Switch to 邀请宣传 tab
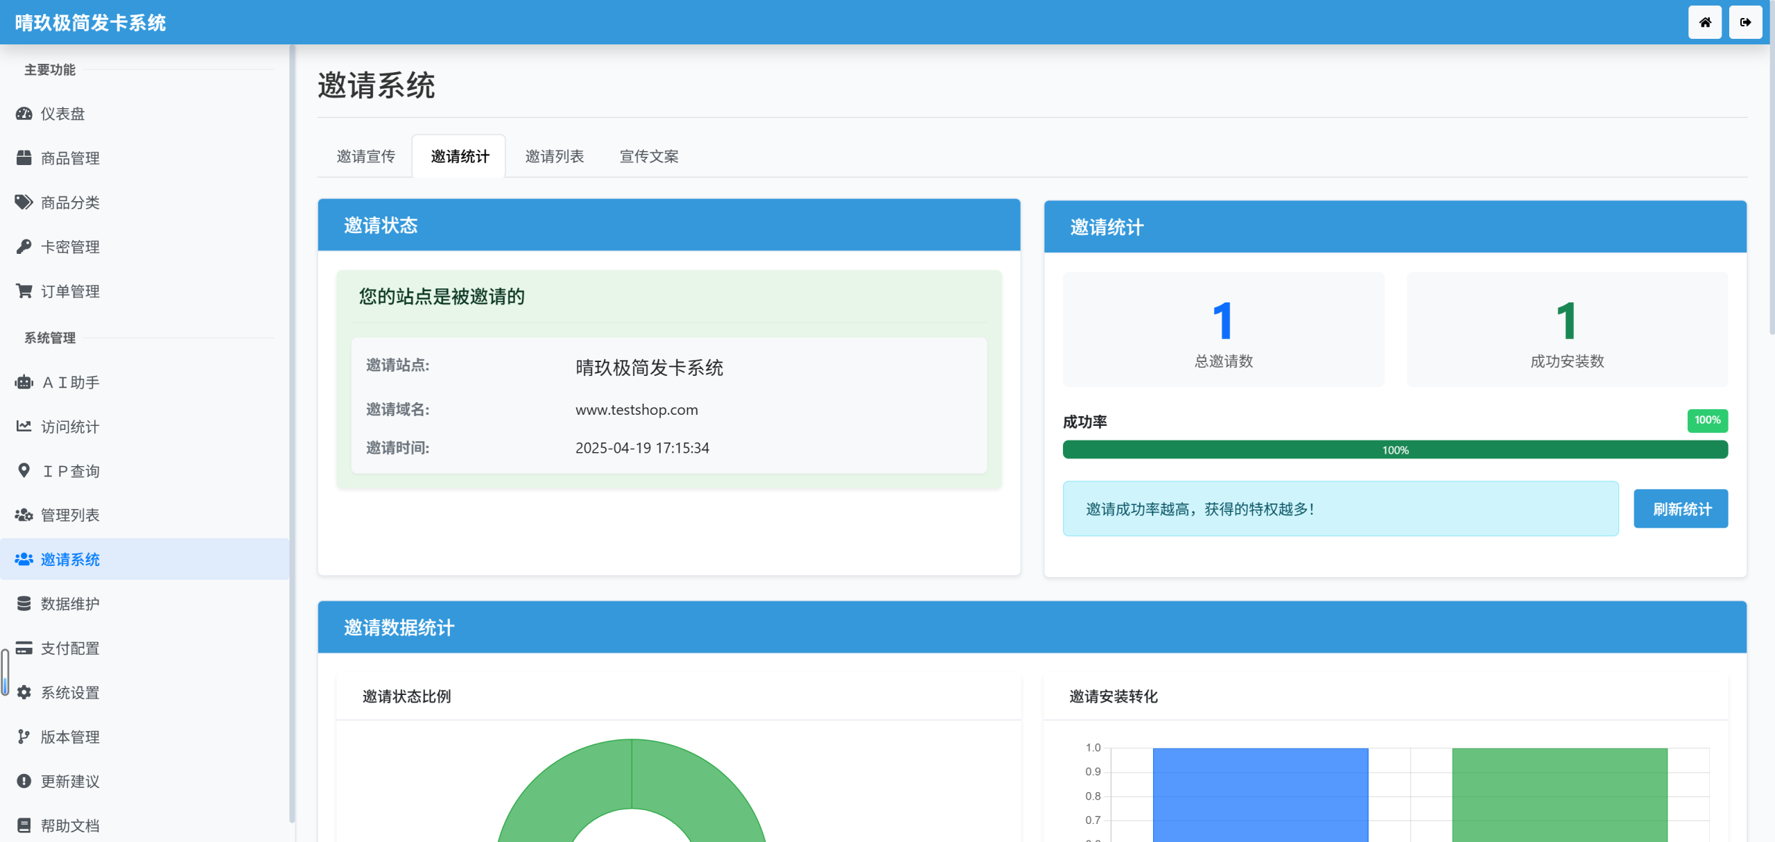Image resolution: width=1775 pixels, height=842 pixels. pos(365,157)
